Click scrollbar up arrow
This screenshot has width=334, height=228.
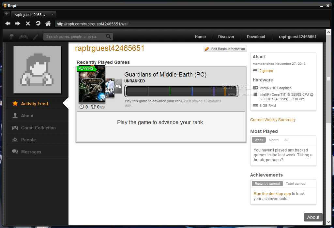(x=328, y=32)
